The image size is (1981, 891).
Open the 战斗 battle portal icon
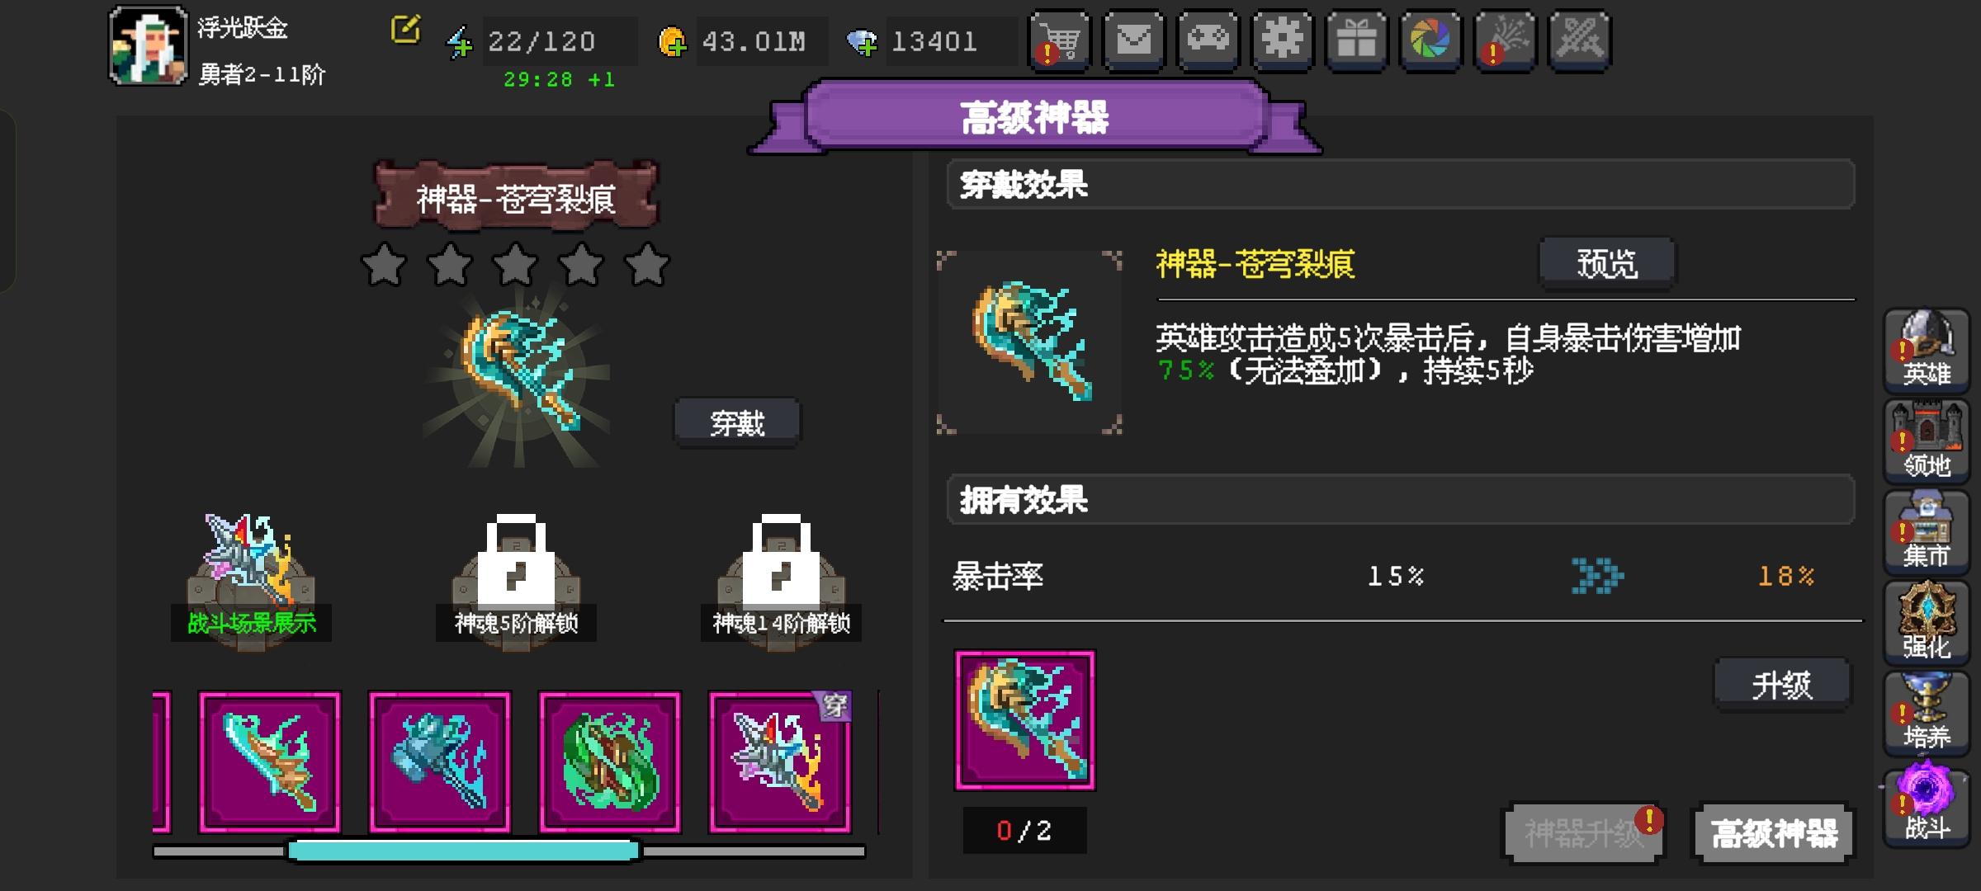coord(1927,804)
